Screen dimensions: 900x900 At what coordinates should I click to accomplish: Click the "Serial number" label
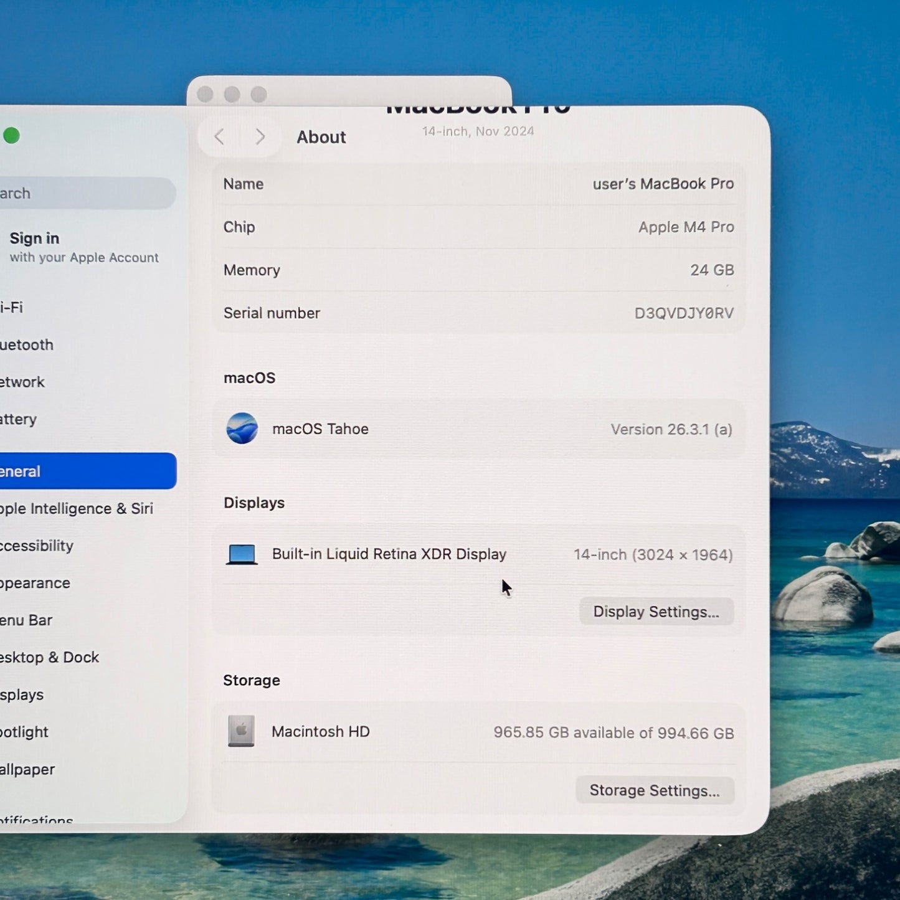(x=272, y=313)
